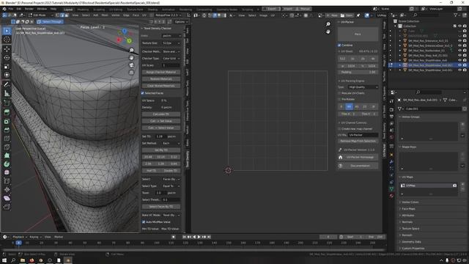This screenshot has width=469, height=264.
Task: Toggle the Select Through button
Action: point(50,22)
